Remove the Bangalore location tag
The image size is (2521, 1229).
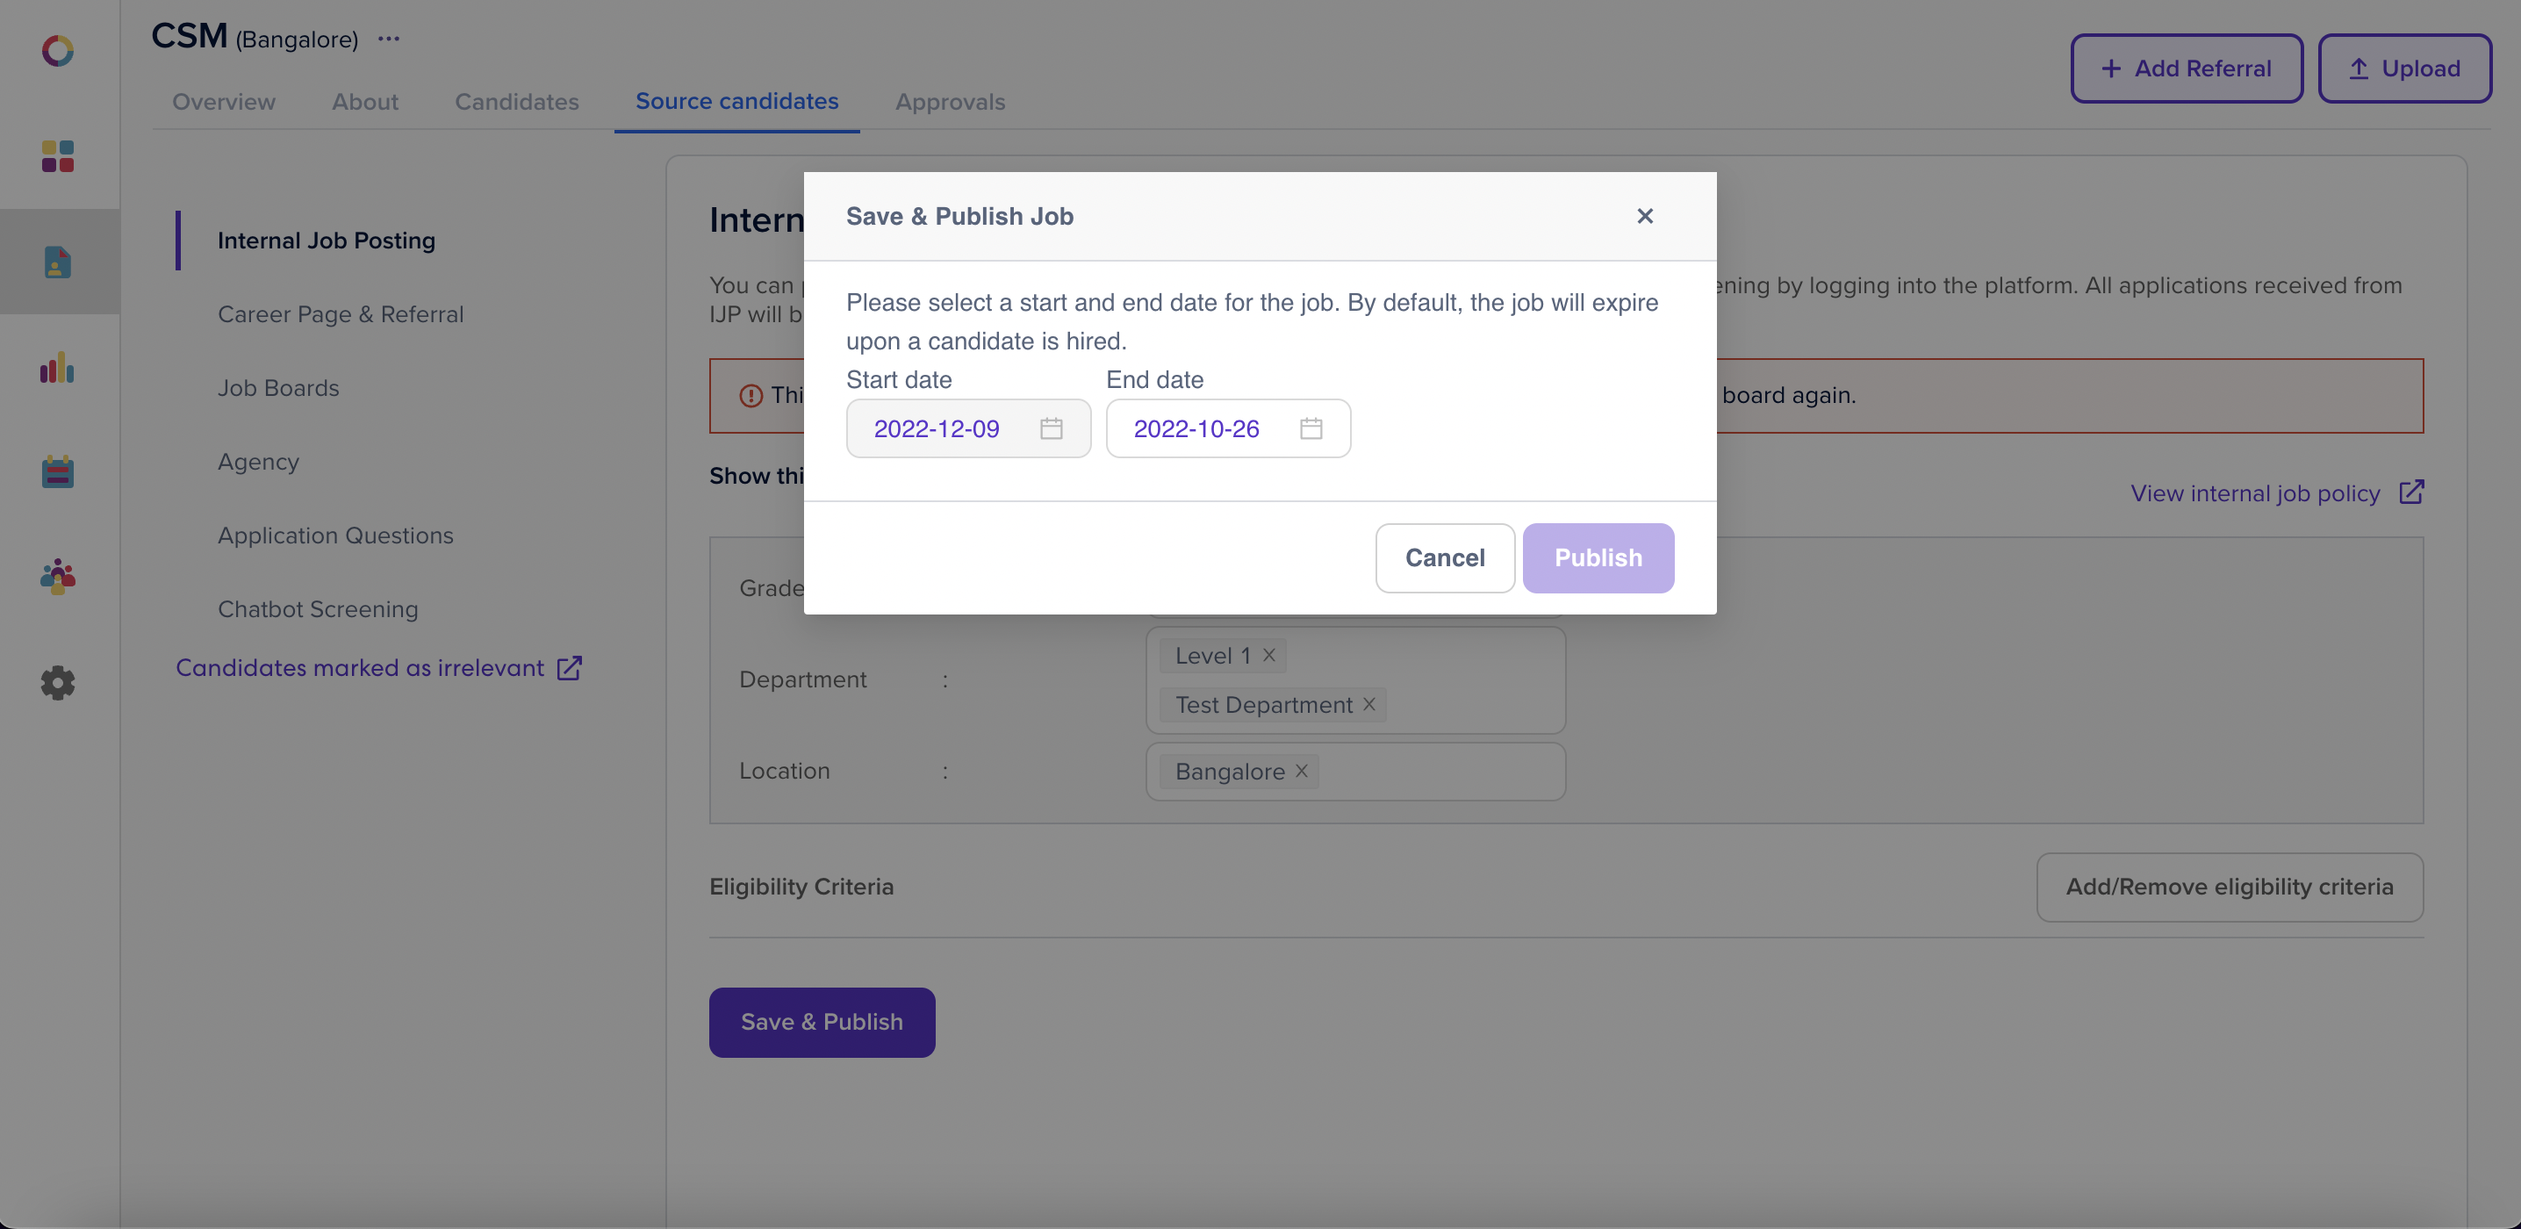pos(1302,771)
